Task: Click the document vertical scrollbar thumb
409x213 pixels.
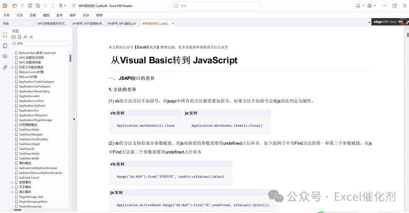Action: 408,34
